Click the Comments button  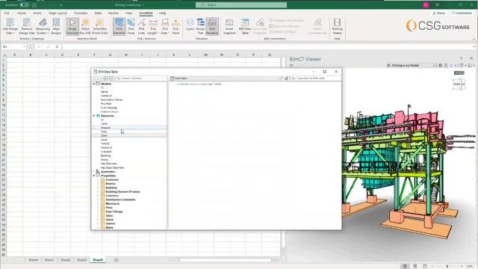tap(462, 13)
